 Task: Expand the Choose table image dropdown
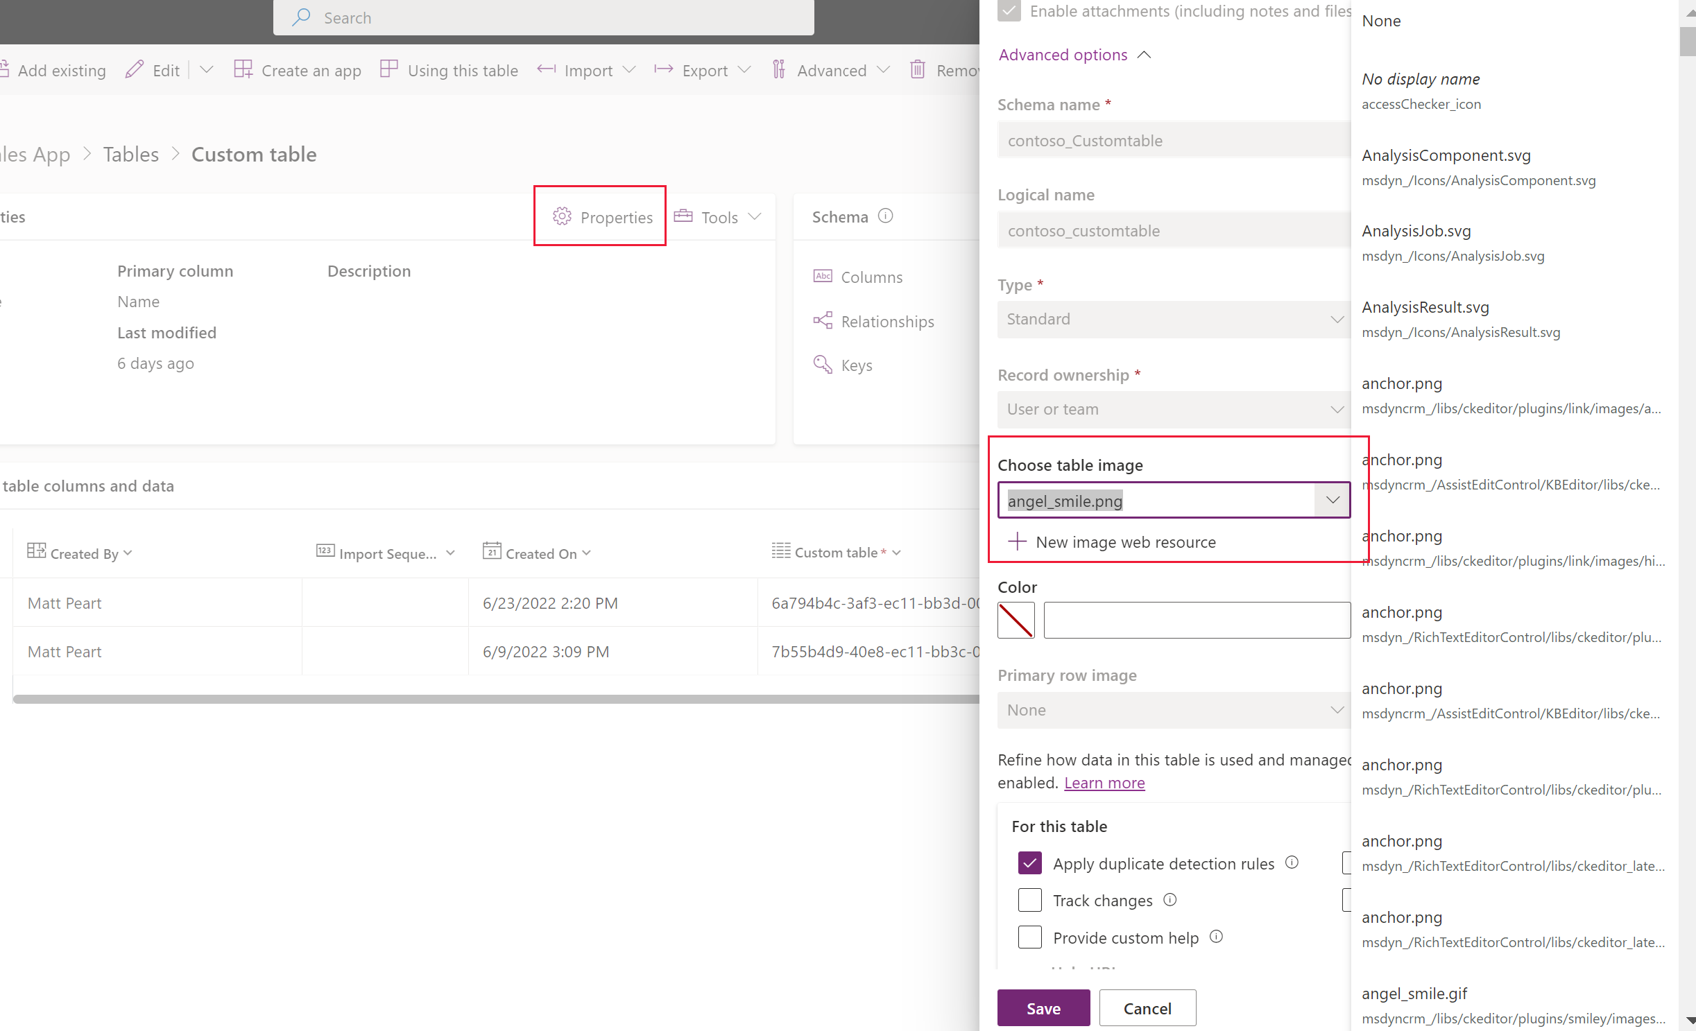point(1333,501)
